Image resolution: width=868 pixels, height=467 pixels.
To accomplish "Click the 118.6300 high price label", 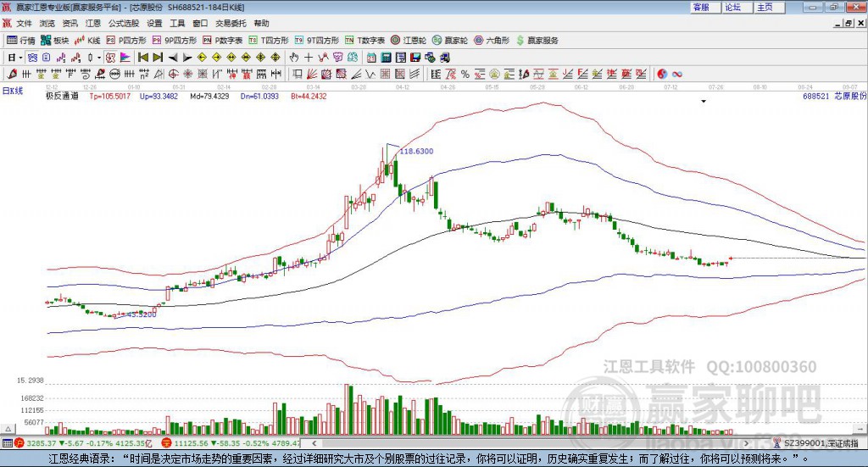I will pyautogui.click(x=416, y=151).
